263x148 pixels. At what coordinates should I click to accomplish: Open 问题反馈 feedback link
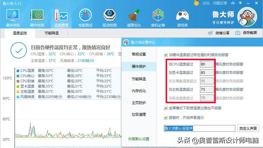click(220, 3)
